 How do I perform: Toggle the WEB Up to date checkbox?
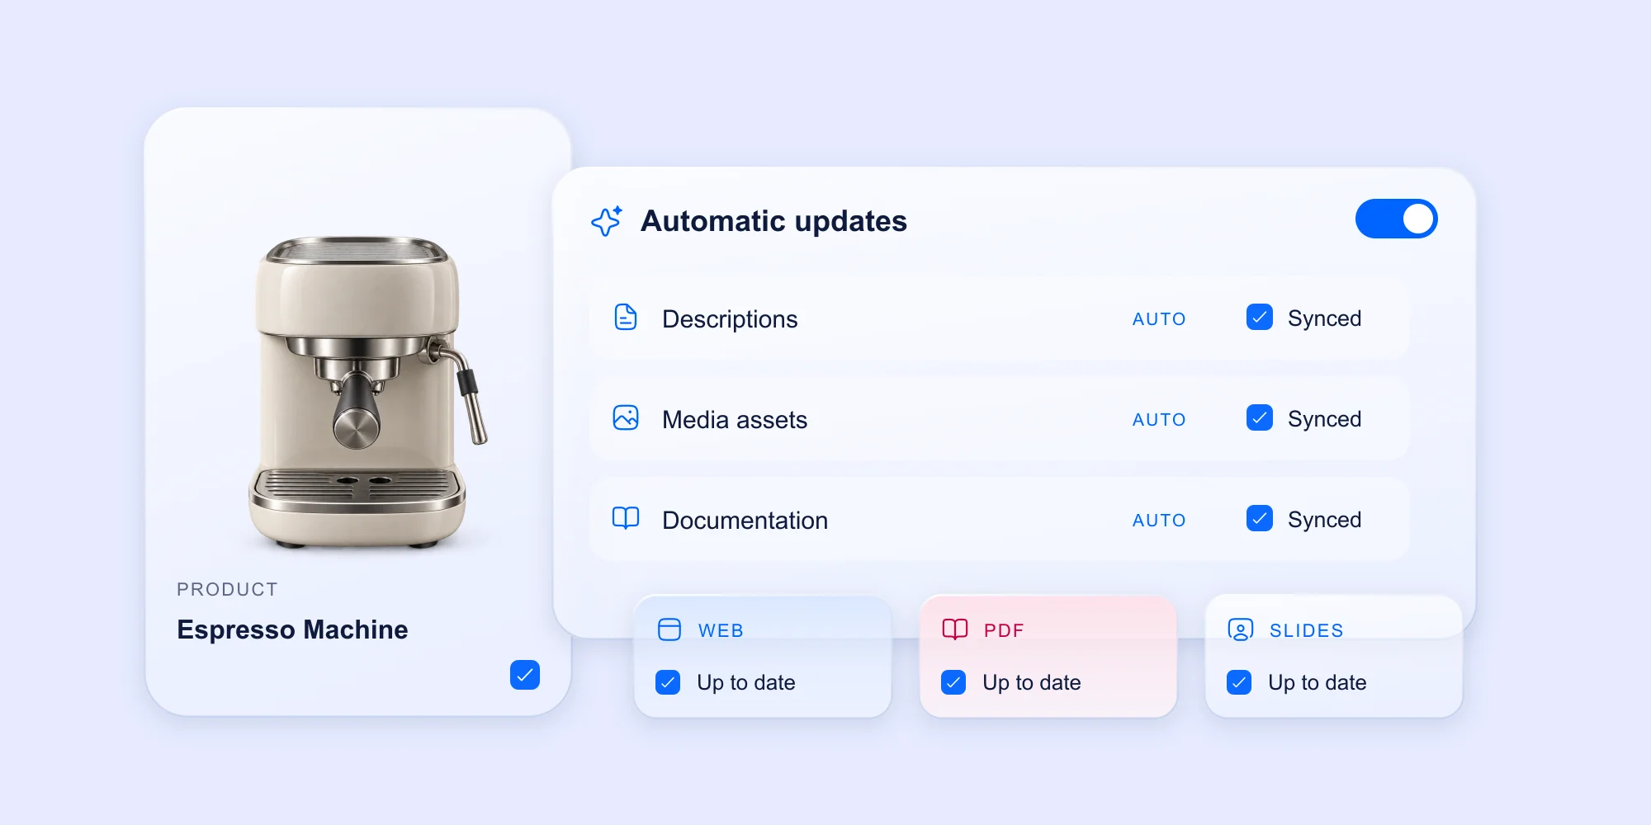coord(668,682)
